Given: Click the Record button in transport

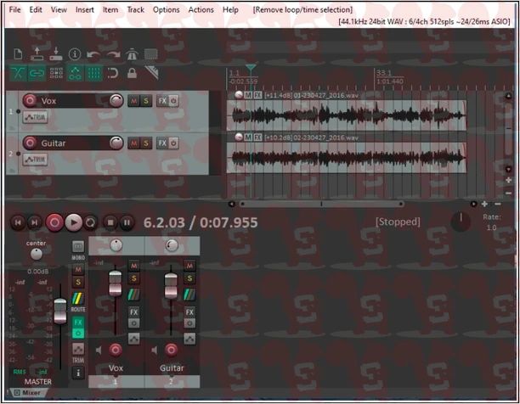Looking at the screenshot, I should [x=54, y=222].
